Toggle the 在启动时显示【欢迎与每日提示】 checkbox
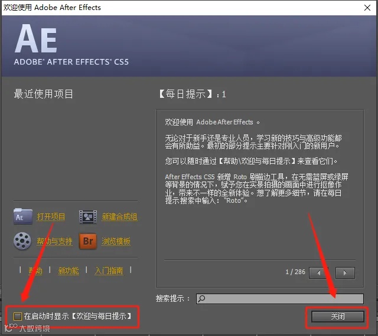 (18, 317)
